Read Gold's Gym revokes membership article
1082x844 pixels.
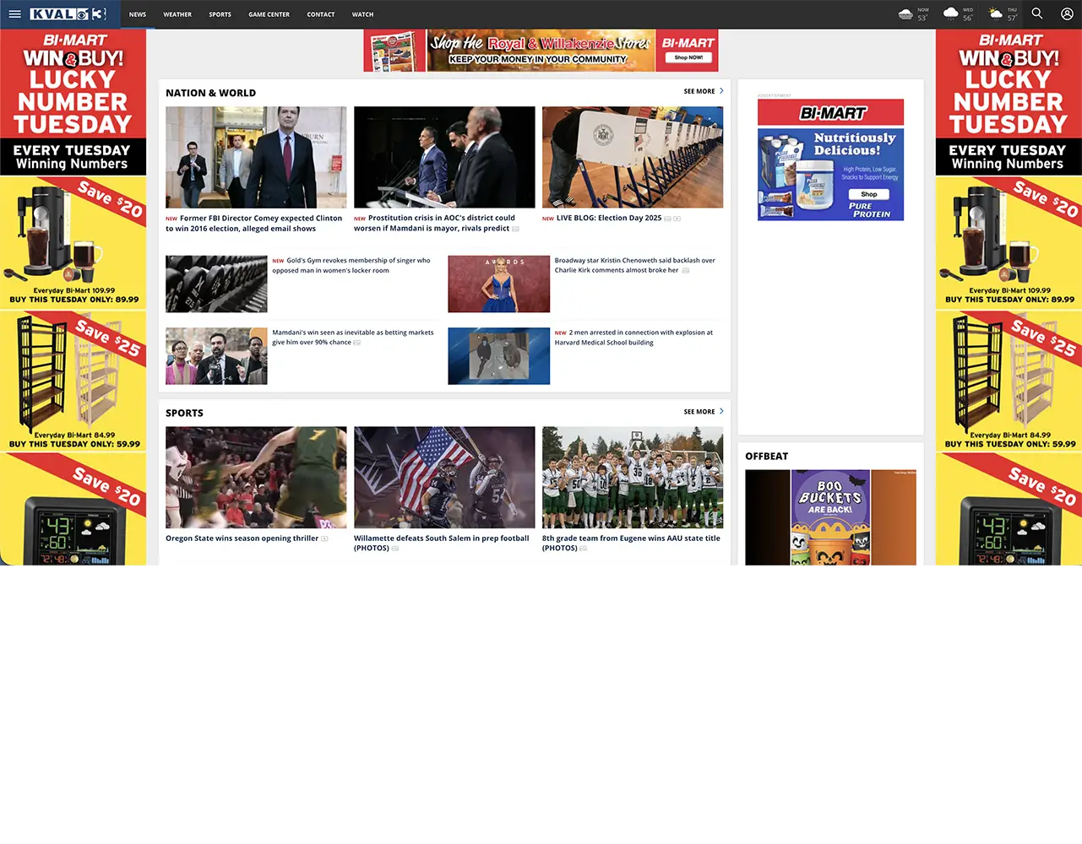(x=351, y=266)
